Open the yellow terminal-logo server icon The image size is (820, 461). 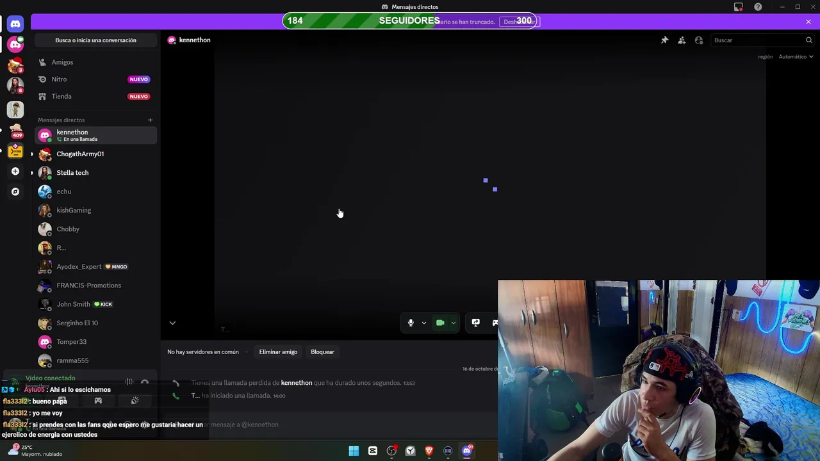(x=15, y=152)
